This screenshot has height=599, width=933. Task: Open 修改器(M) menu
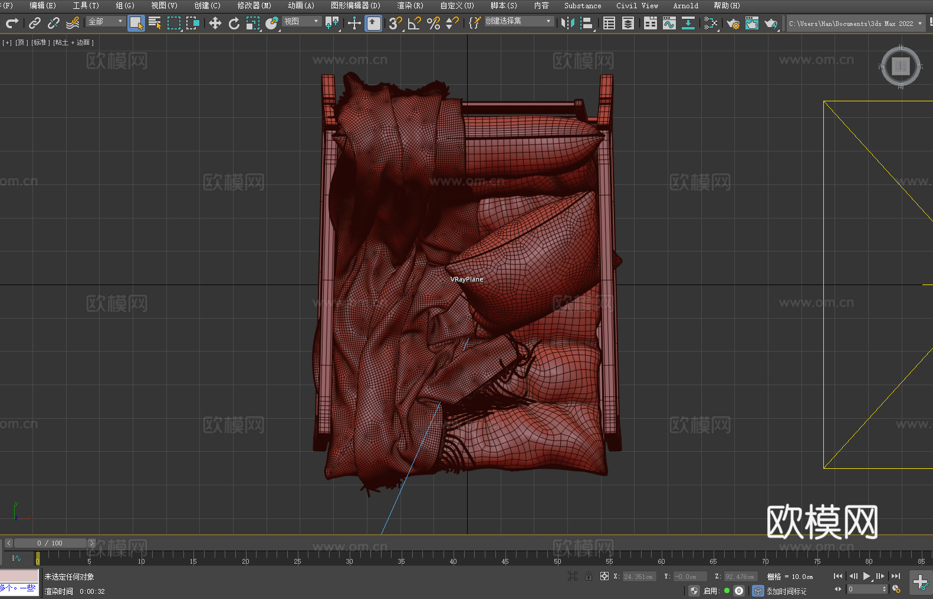[254, 5]
